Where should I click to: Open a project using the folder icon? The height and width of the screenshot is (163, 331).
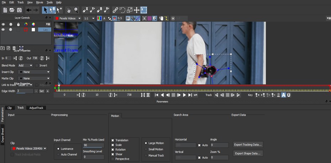[12, 10]
